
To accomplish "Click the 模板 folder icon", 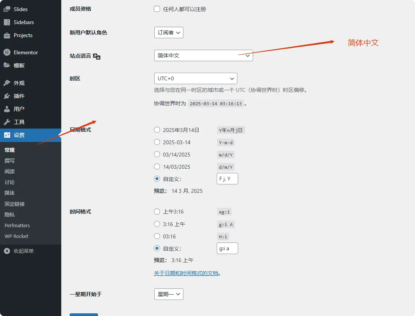I will (7, 65).
